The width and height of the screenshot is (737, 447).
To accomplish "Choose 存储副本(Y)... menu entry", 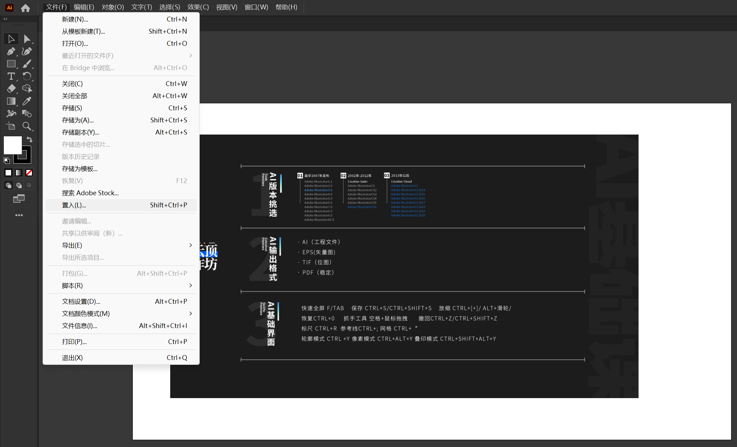I will (121, 132).
